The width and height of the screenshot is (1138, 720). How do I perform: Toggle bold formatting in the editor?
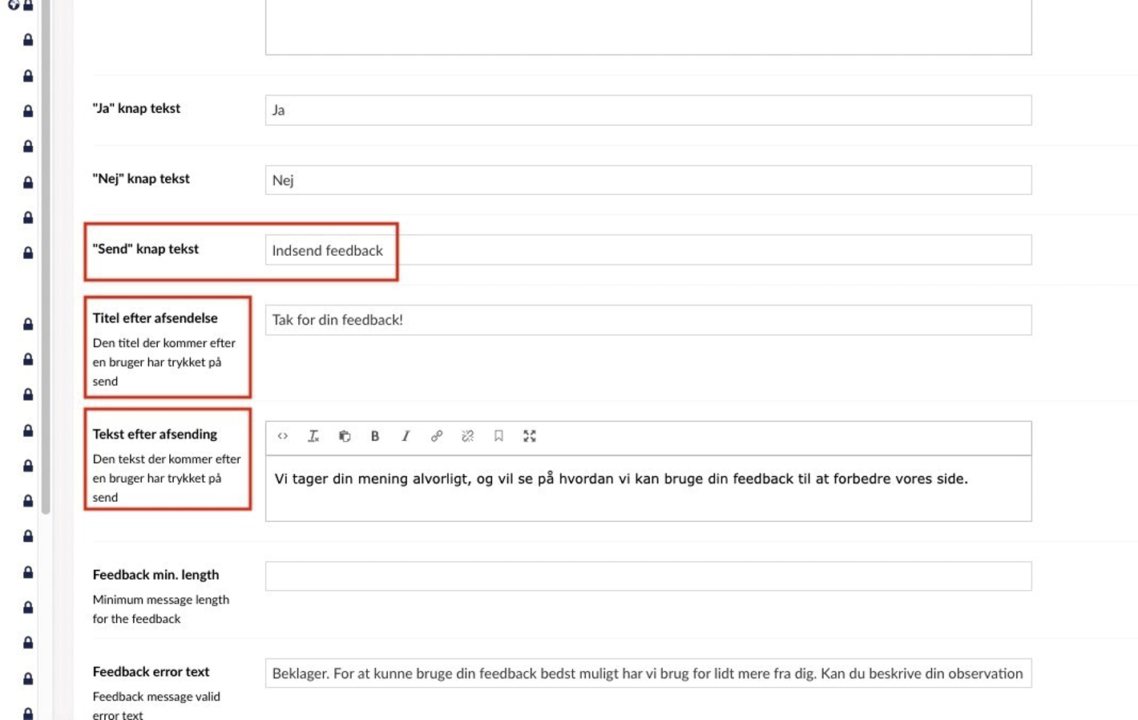point(375,436)
